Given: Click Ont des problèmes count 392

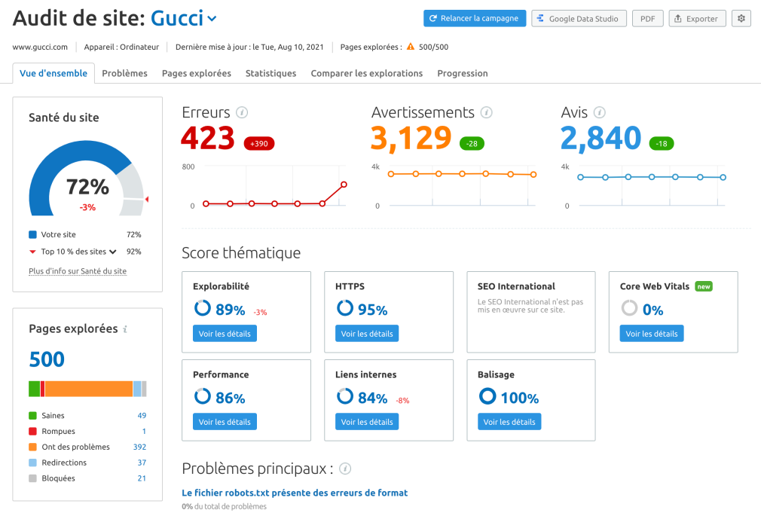Looking at the screenshot, I should tap(140, 447).
